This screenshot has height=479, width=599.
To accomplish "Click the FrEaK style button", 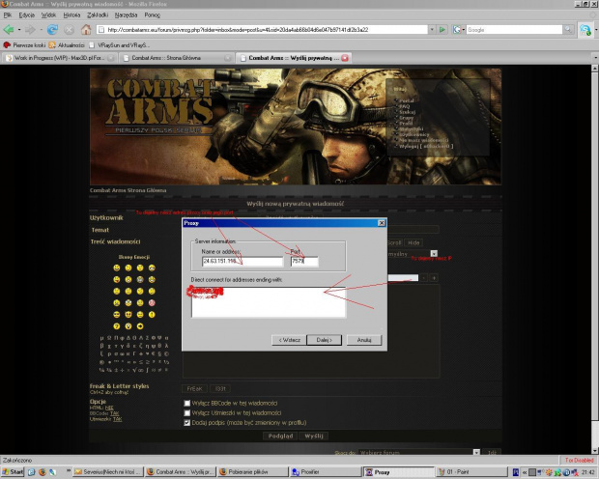I will pyautogui.click(x=194, y=389).
